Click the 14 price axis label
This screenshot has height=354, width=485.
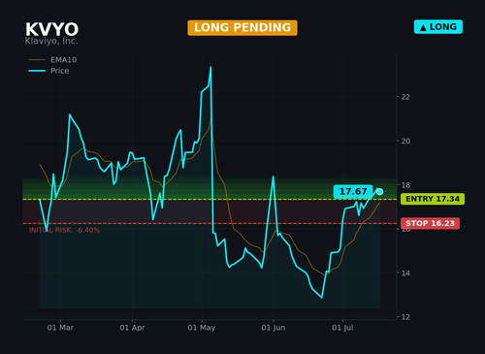[x=405, y=274]
